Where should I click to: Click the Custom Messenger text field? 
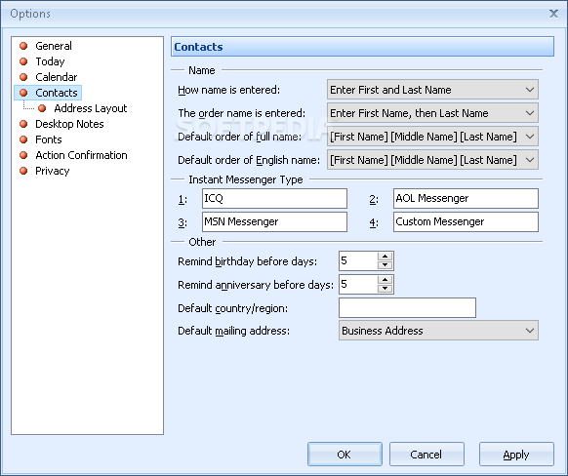[x=466, y=221]
